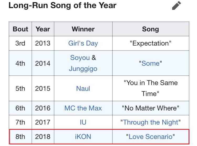Select the "No Matter Where" cell
The height and width of the screenshot is (146, 197).
pyautogui.click(x=151, y=108)
